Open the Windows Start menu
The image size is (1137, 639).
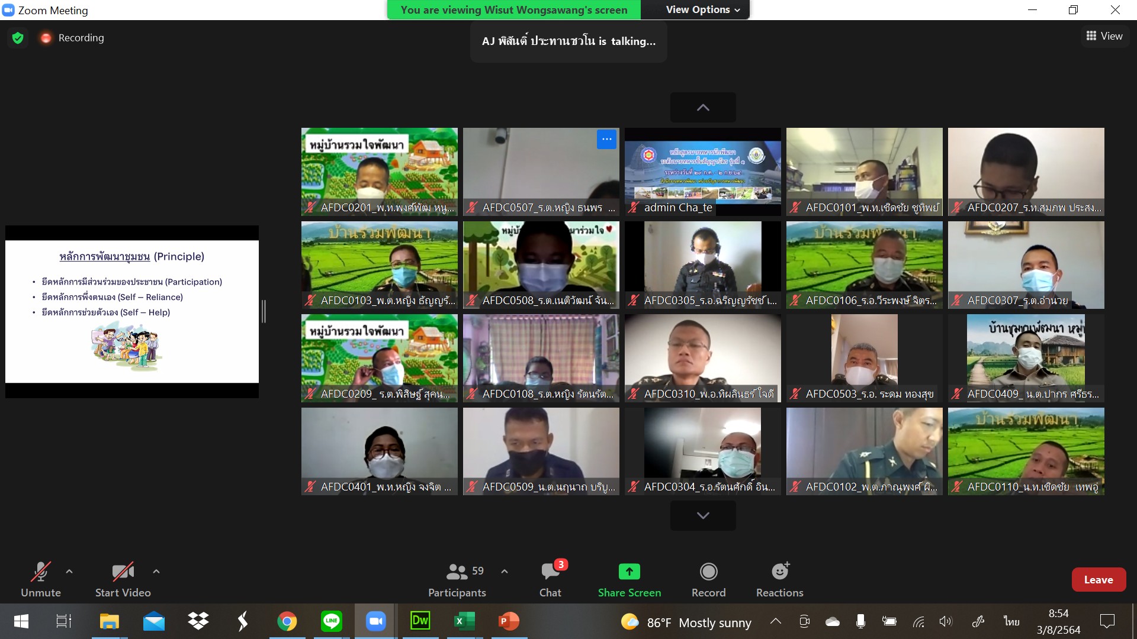[x=21, y=621]
